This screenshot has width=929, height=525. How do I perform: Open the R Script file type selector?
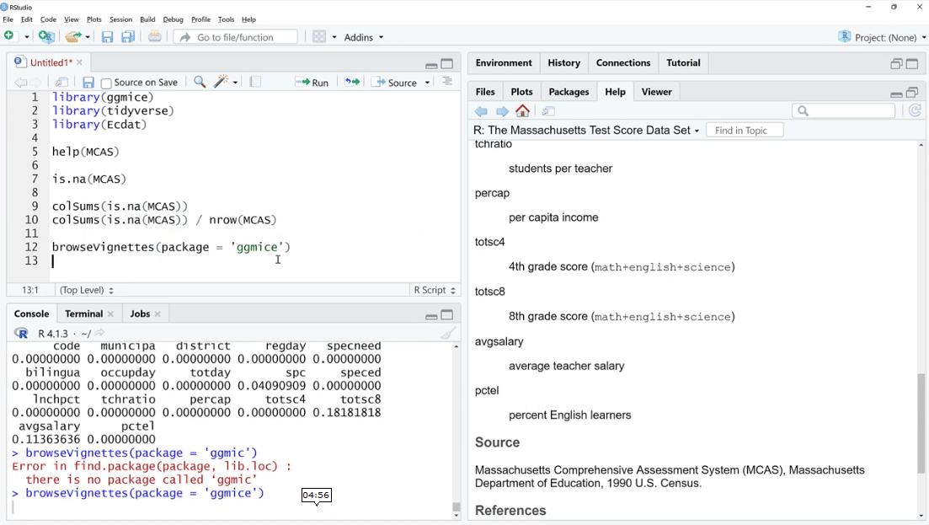435,290
